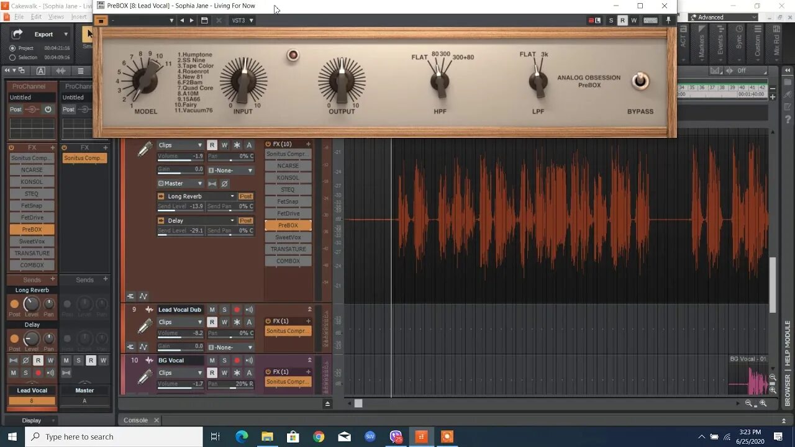Screen dimensions: 795x447
Task: Add a send in the Lead Vocal inspector
Action: coord(52,279)
